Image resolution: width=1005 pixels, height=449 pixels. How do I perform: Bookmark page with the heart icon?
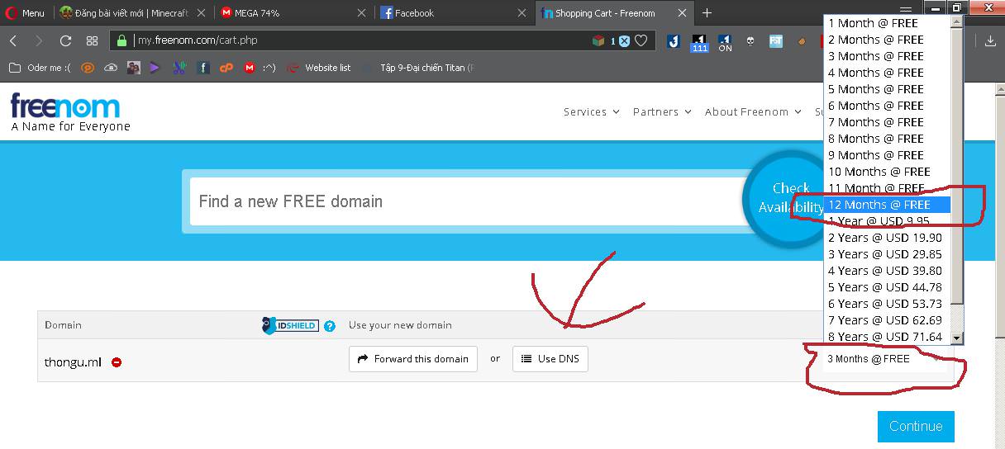click(641, 40)
